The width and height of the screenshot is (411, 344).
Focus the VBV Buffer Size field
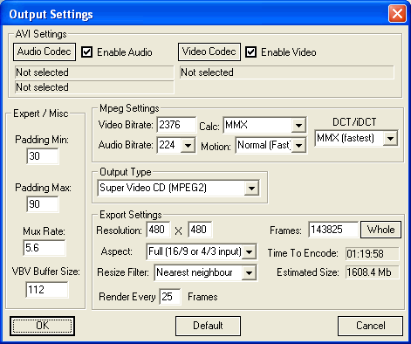pyautogui.click(x=47, y=290)
